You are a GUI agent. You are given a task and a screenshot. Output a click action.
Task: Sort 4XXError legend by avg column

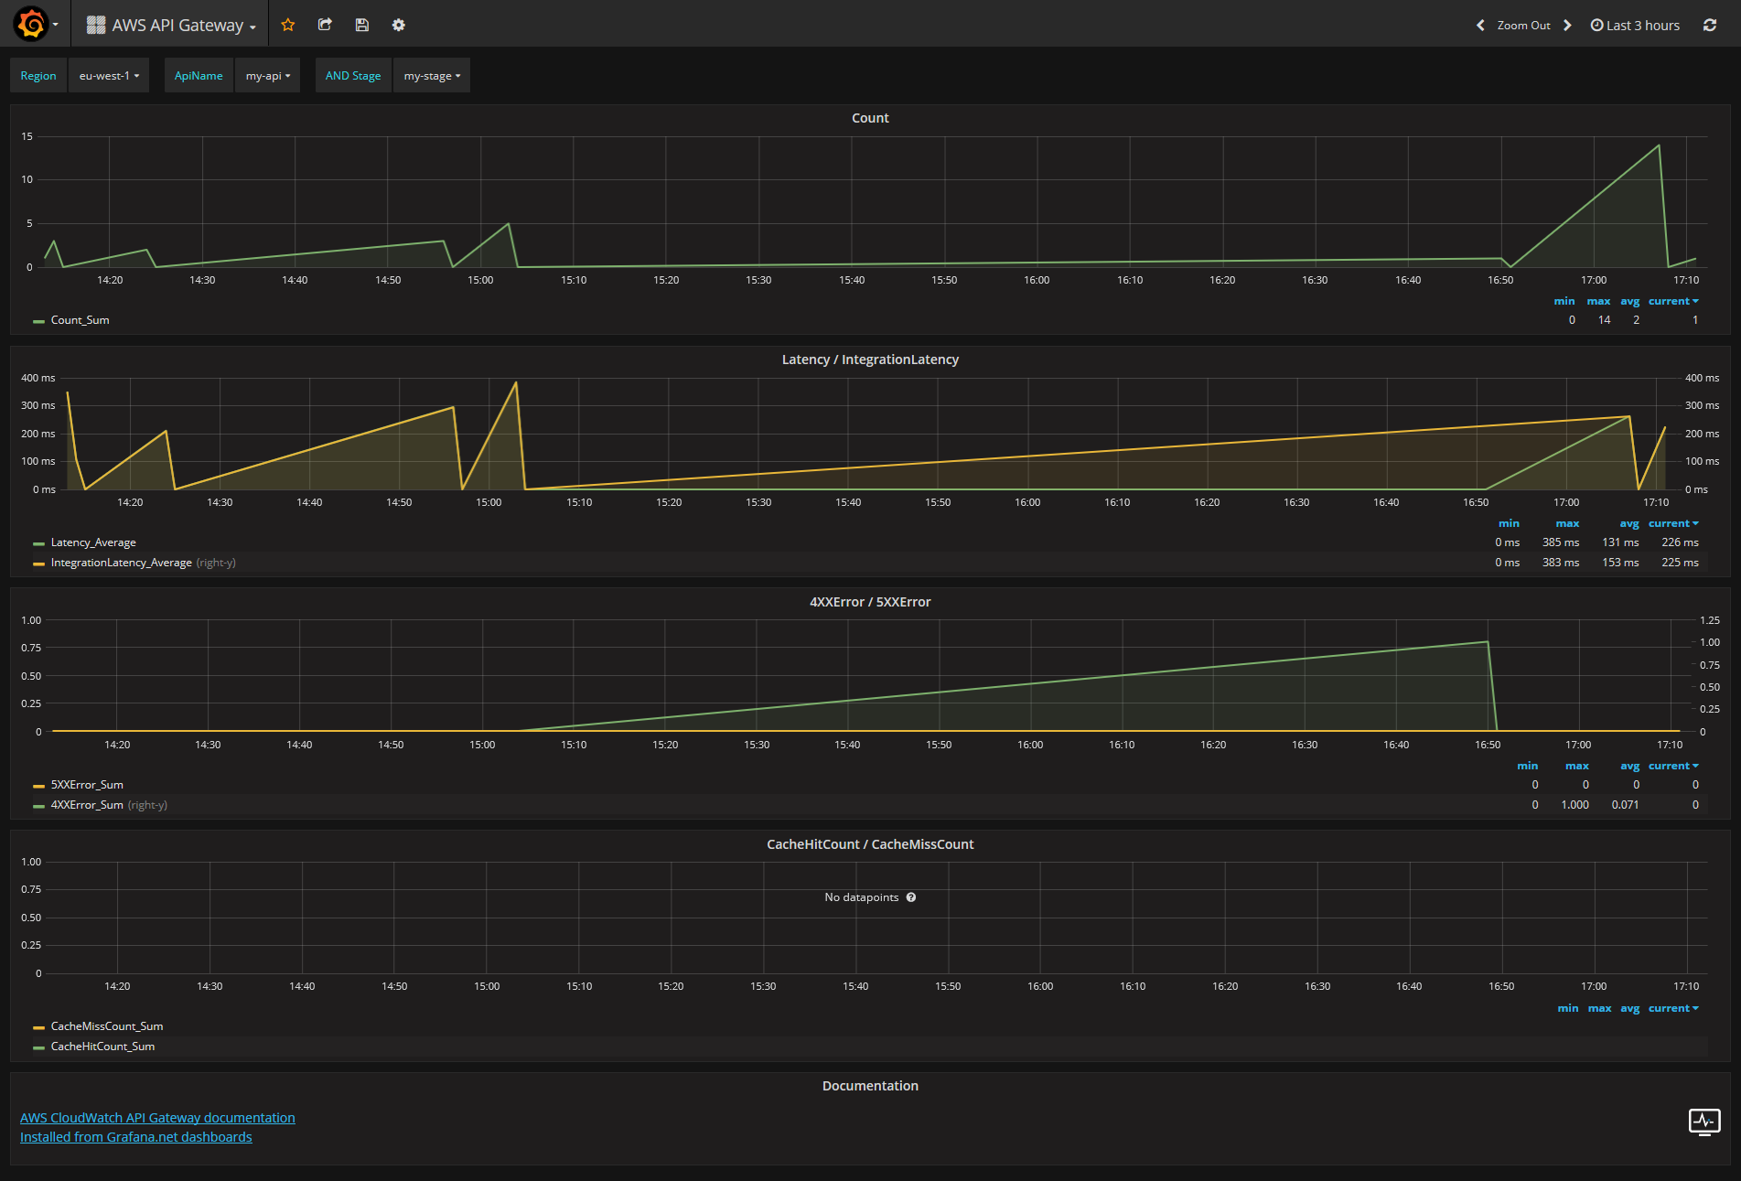[x=1629, y=766]
